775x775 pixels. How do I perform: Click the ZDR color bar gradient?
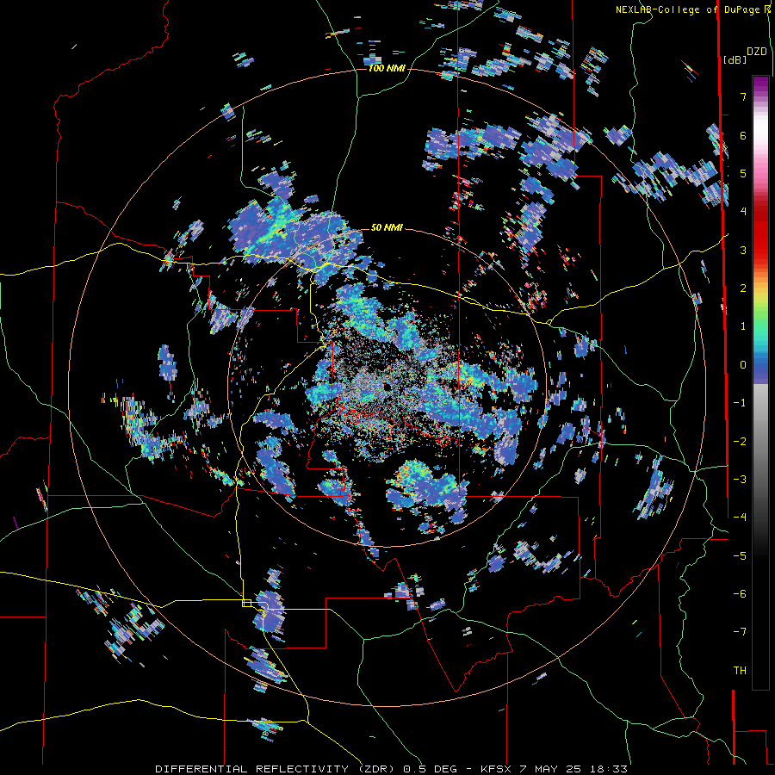tap(760, 382)
